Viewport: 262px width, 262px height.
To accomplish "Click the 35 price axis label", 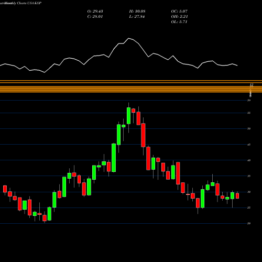I will coord(249,176).
